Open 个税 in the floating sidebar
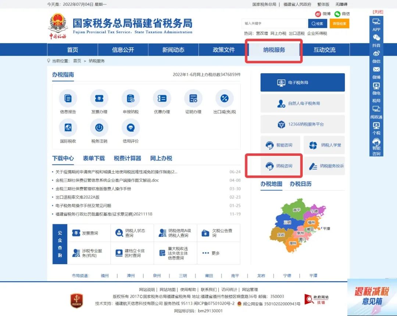397x316 pixels. [376, 128]
